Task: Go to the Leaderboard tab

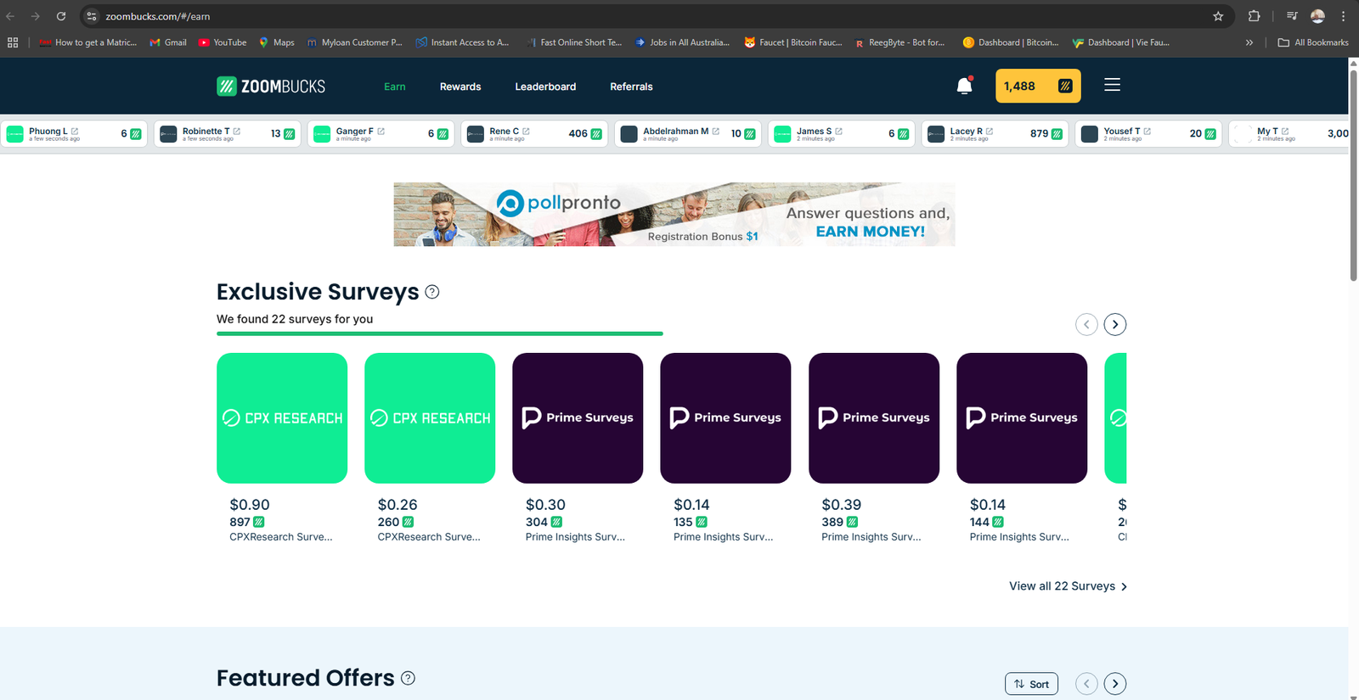Action: pos(545,87)
